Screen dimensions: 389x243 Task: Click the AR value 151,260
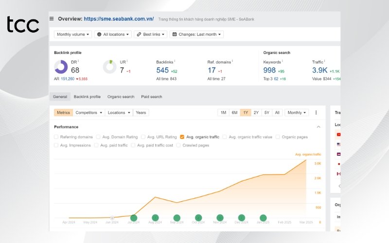click(x=68, y=79)
